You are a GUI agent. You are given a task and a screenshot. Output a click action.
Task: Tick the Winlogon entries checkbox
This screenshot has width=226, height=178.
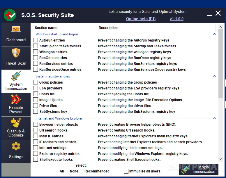(x=36, y=52)
